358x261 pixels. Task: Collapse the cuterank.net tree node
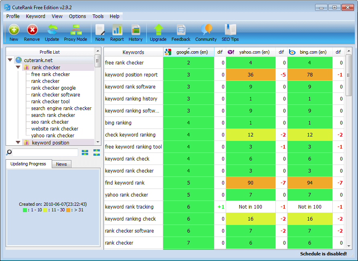(10, 60)
